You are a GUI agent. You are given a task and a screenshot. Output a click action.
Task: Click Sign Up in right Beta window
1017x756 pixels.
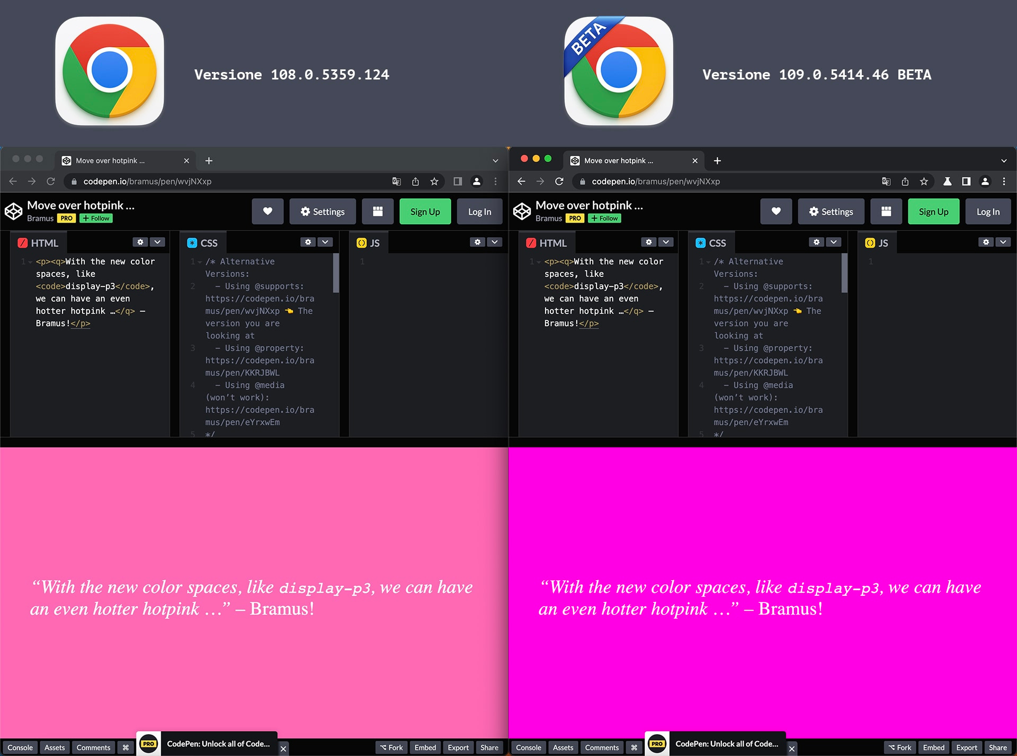coord(933,211)
